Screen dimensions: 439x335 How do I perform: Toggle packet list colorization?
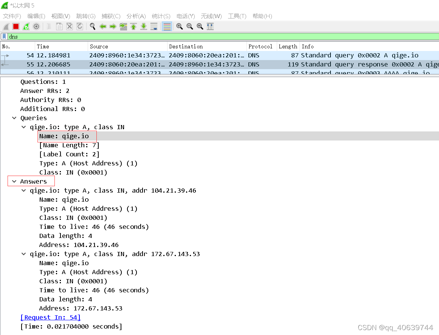(x=167, y=26)
